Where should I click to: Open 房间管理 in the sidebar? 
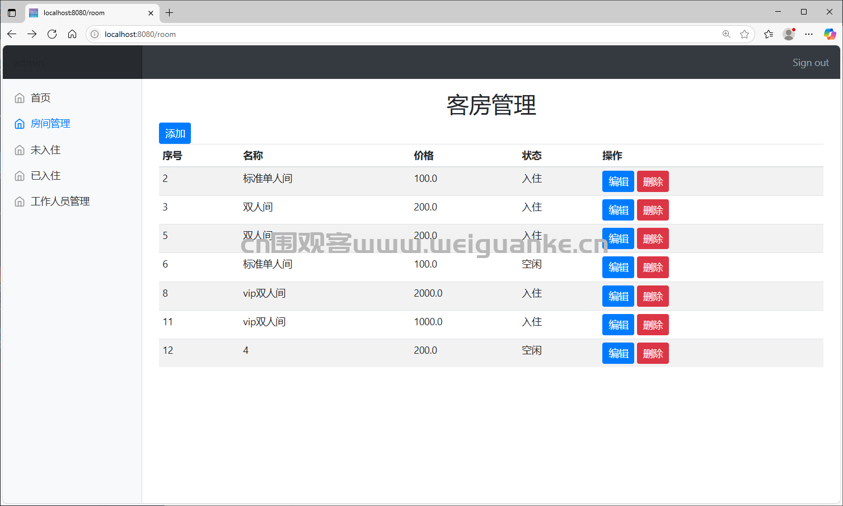pos(50,124)
